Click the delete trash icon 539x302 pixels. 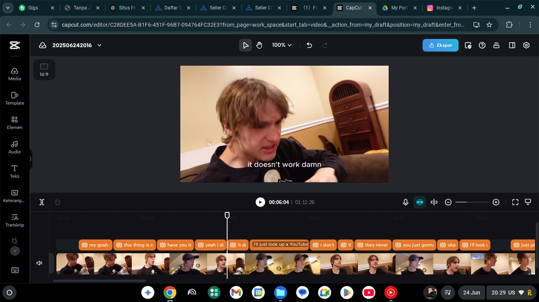(x=57, y=202)
